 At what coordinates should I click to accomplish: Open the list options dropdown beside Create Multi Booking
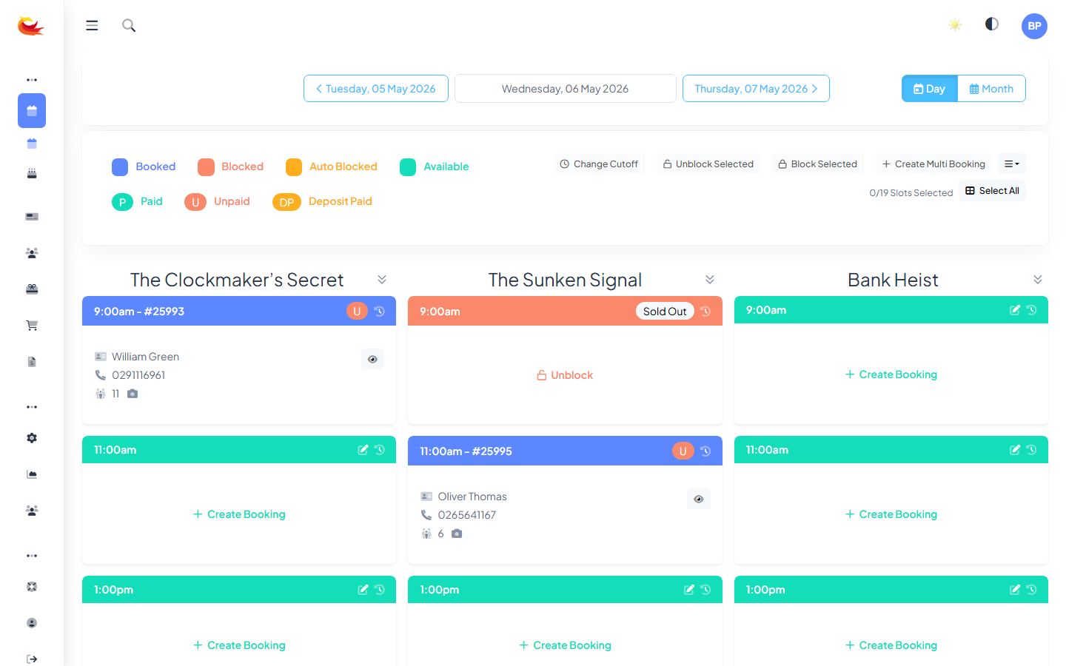(1012, 164)
